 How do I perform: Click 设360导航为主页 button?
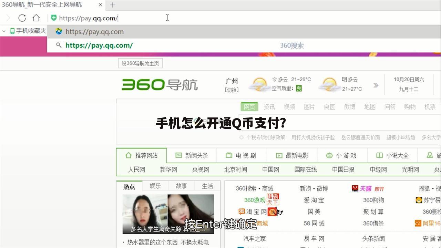point(140,63)
